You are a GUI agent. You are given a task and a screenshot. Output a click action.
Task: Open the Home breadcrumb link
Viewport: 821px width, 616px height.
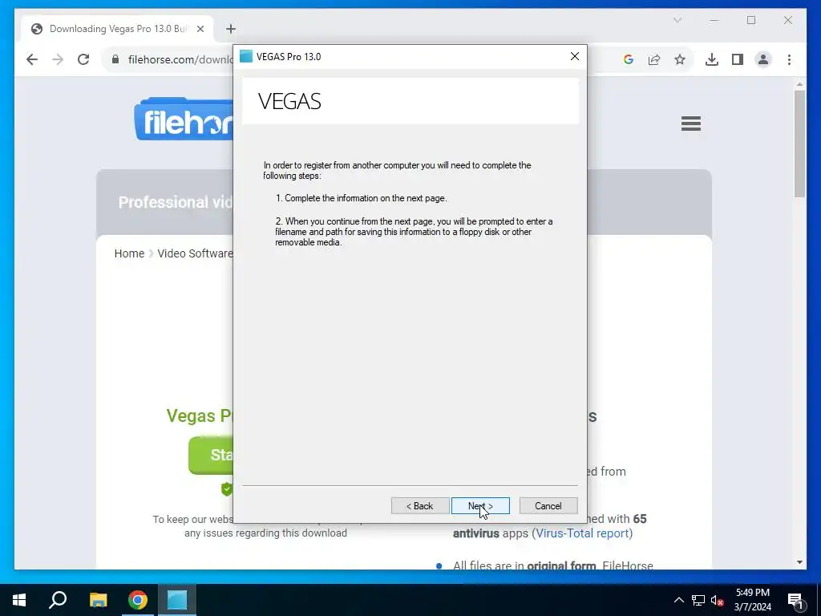coord(129,253)
